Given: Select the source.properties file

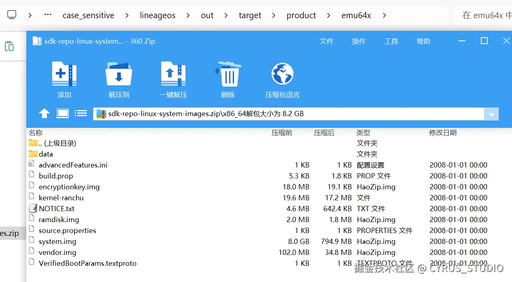Looking at the screenshot, I should (67, 230).
